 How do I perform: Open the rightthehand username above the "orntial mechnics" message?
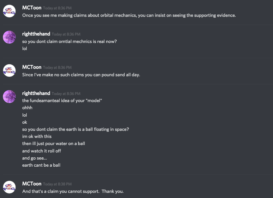click(36, 34)
